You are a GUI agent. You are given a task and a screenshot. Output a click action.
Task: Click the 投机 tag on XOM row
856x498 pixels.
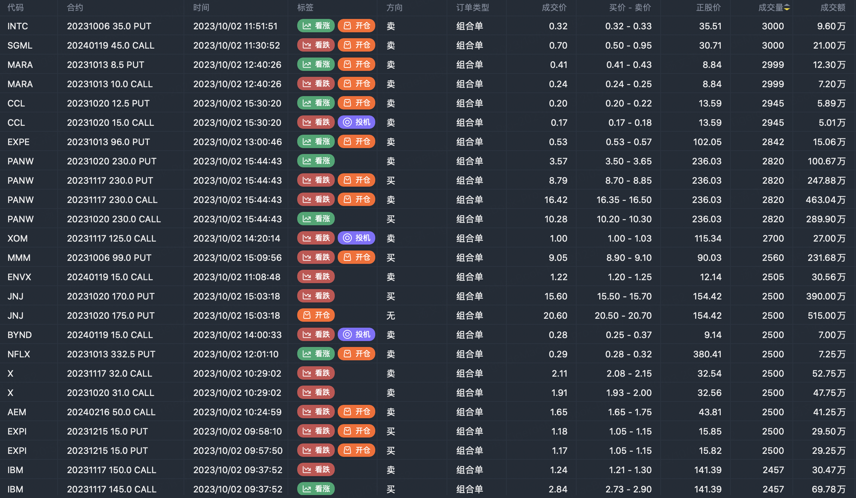(356, 238)
